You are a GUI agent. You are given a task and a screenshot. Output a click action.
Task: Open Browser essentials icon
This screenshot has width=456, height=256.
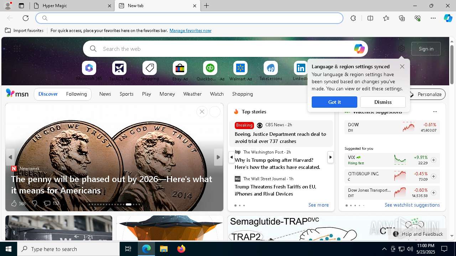click(x=418, y=18)
